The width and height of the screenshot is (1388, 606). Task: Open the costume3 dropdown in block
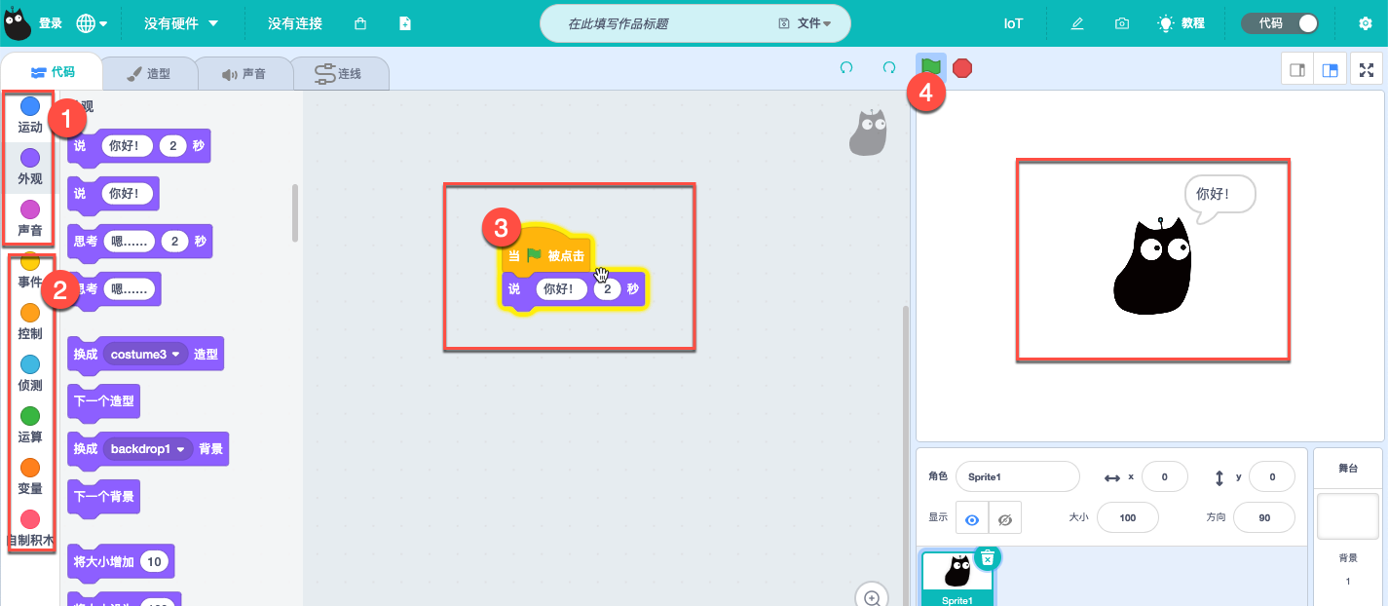point(147,355)
